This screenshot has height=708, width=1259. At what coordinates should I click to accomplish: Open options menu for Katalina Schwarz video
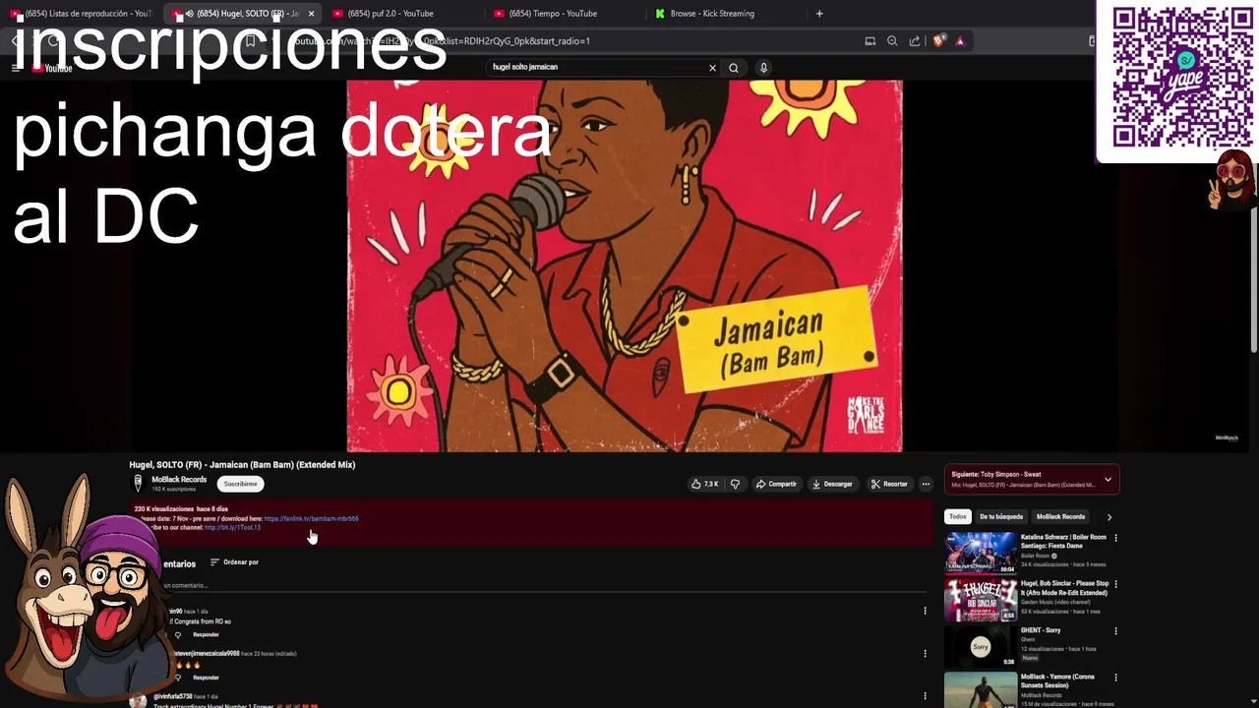coord(1115,538)
